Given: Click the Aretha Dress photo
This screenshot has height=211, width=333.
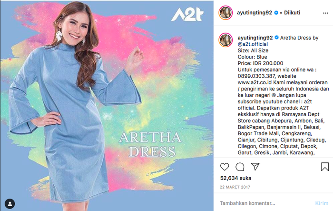Looking at the screenshot, I should tap(107, 106).
